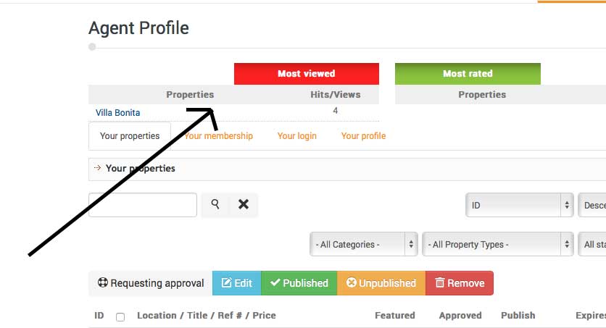This screenshot has width=606, height=328.
Task: Click the pencil icon on the Edit button
Action: click(x=226, y=283)
